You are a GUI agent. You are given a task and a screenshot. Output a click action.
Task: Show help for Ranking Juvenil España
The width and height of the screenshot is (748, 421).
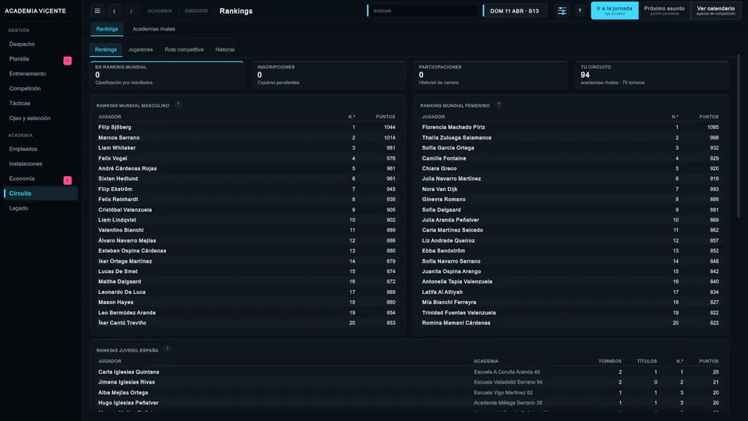coord(168,349)
